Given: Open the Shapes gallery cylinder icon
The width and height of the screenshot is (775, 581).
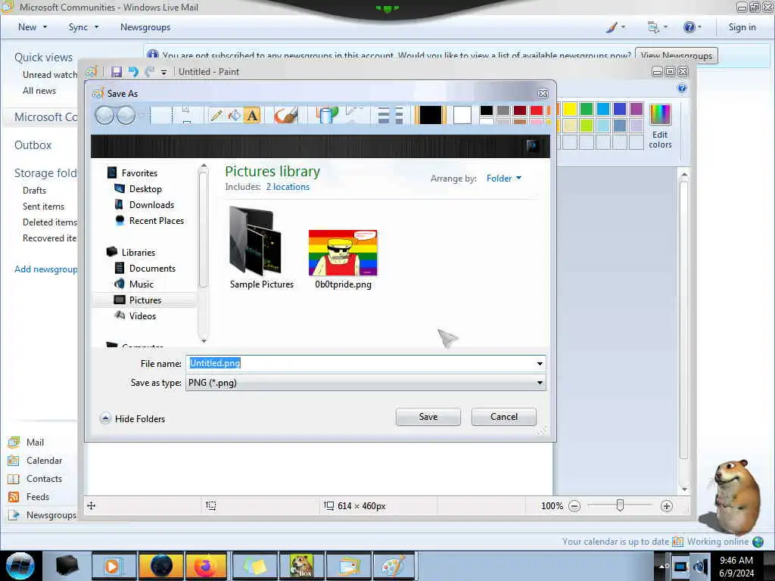Looking at the screenshot, I should click(327, 116).
